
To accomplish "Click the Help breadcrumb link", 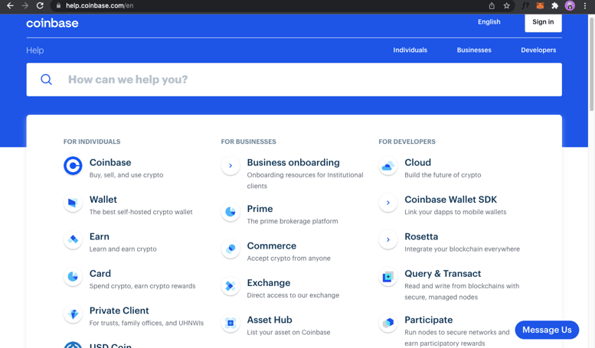I will click(x=35, y=50).
